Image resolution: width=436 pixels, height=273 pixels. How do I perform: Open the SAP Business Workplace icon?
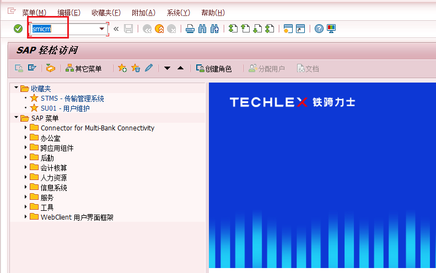point(51,68)
